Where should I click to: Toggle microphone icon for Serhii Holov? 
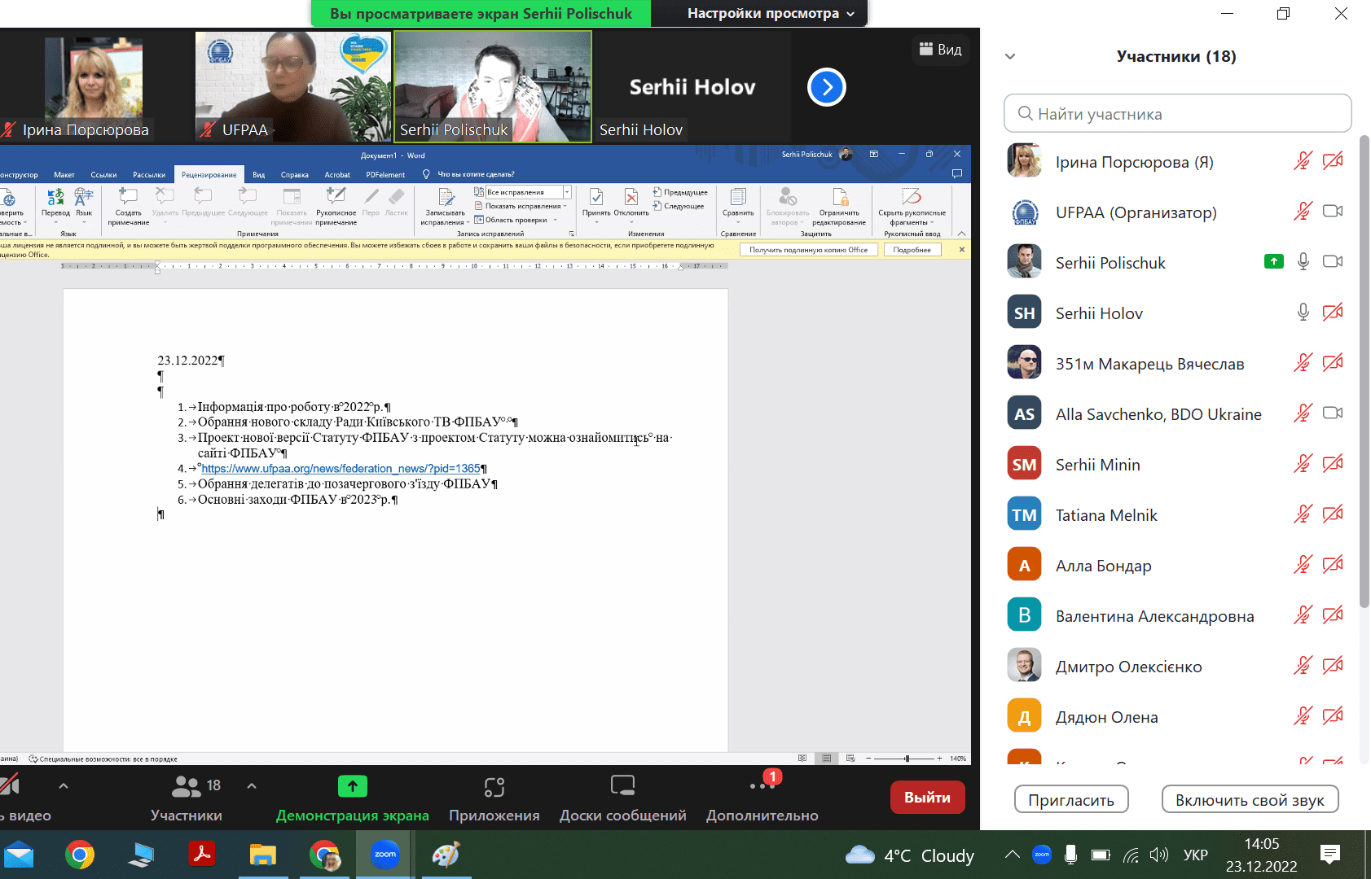(1303, 312)
